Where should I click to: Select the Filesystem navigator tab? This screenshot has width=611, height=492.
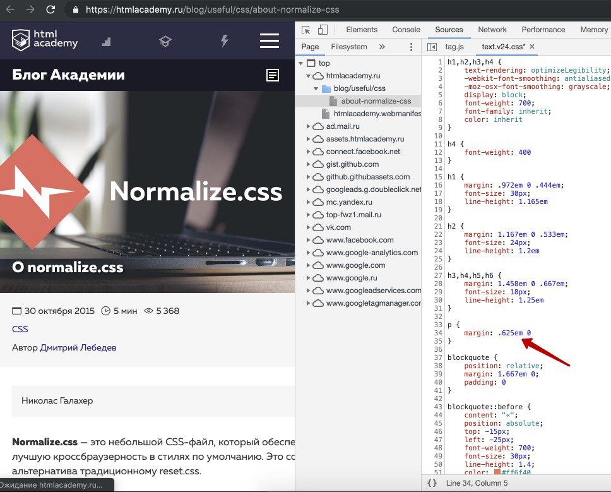349,47
